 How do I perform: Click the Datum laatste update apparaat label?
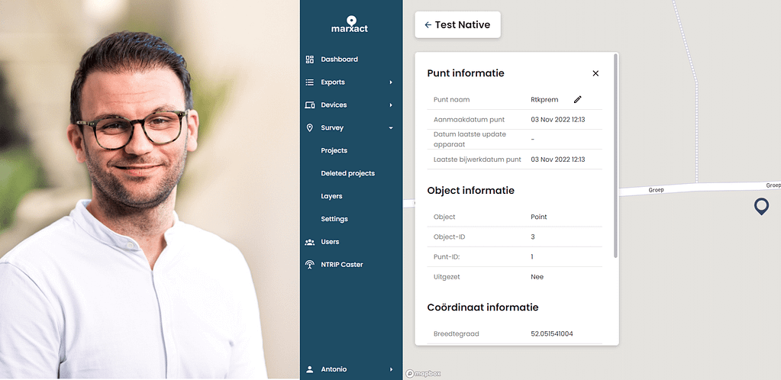click(x=470, y=140)
